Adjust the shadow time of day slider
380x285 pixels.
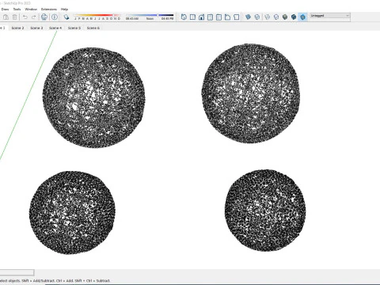[x=150, y=17]
